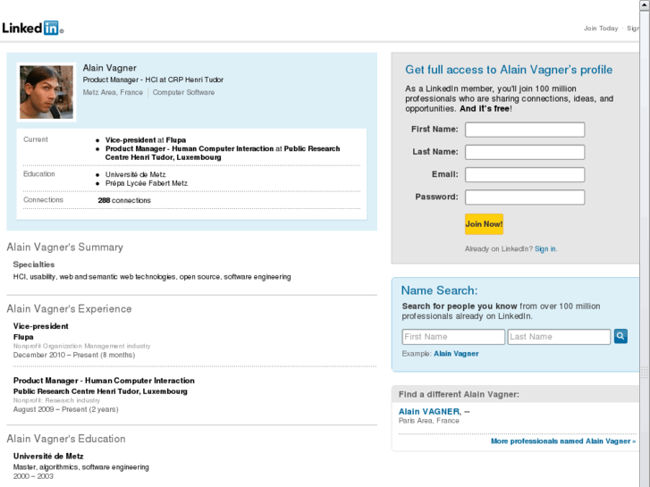This screenshot has height=487, width=650.
Task: Click the Université de Metz education heading
Action: point(46,456)
